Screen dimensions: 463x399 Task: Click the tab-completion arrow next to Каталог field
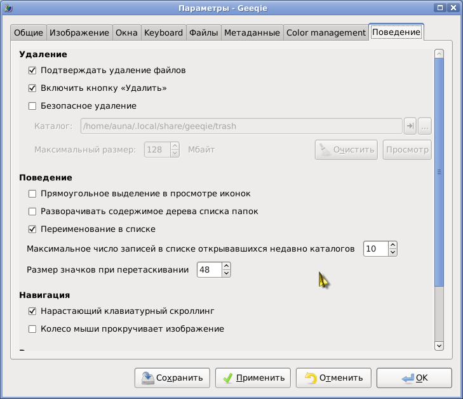(410, 126)
